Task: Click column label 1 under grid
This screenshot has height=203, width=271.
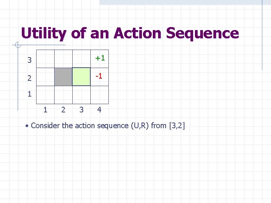Action: (x=45, y=110)
